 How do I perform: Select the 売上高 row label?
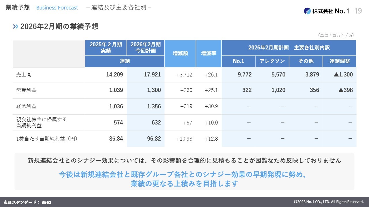point(24,75)
